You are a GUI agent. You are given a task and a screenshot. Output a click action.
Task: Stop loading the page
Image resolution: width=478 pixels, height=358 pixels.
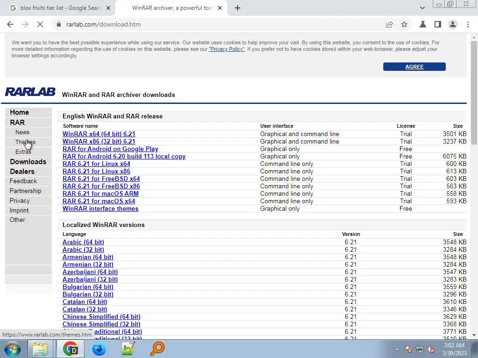point(40,24)
